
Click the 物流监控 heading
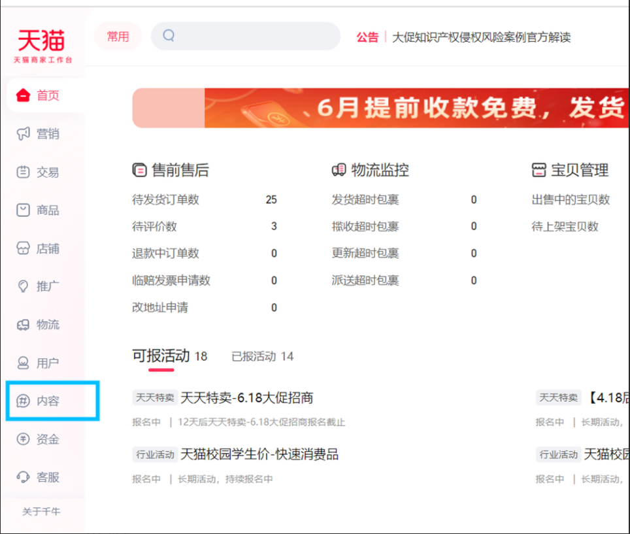(x=380, y=170)
